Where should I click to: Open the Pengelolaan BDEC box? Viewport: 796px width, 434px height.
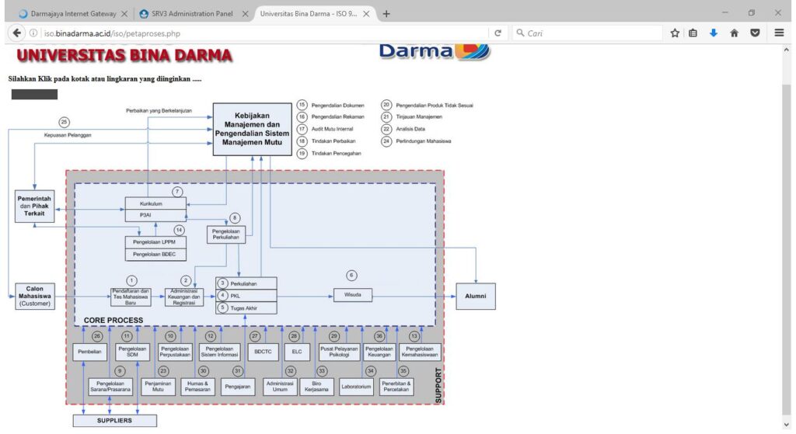[155, 255]
